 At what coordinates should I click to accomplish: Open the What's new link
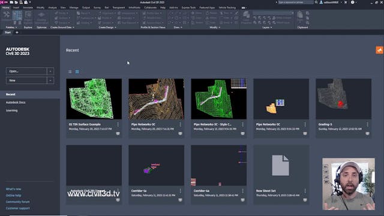pyautogui.click(x=13, y=189)
